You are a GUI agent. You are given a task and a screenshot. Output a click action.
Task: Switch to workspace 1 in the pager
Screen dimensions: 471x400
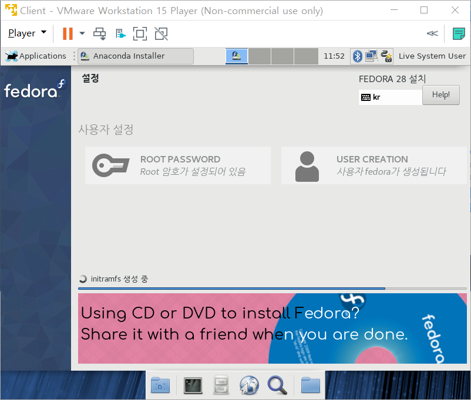pyautogui.click(x=237, y=56)
